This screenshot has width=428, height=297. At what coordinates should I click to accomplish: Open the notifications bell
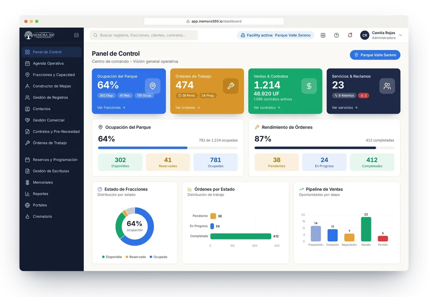pyautogui.click(x=350, y=35)
